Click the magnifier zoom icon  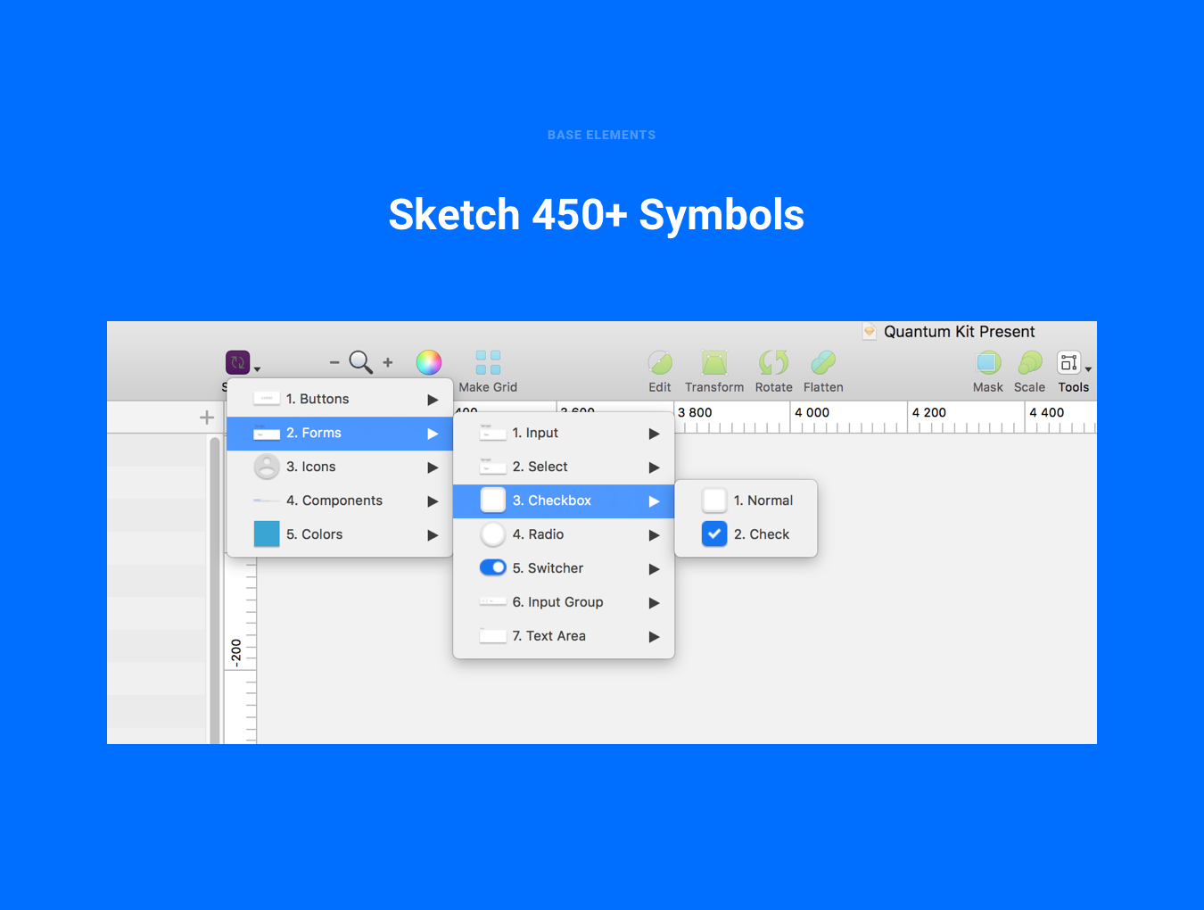[x=360, y=362]
